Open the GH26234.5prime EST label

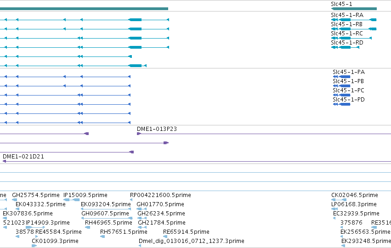pos(161,214)
